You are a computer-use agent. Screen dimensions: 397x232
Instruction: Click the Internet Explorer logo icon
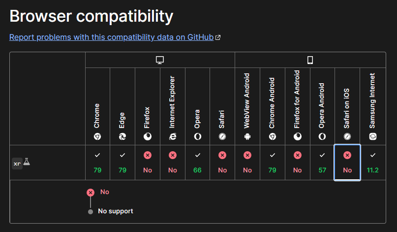[172, 136]
